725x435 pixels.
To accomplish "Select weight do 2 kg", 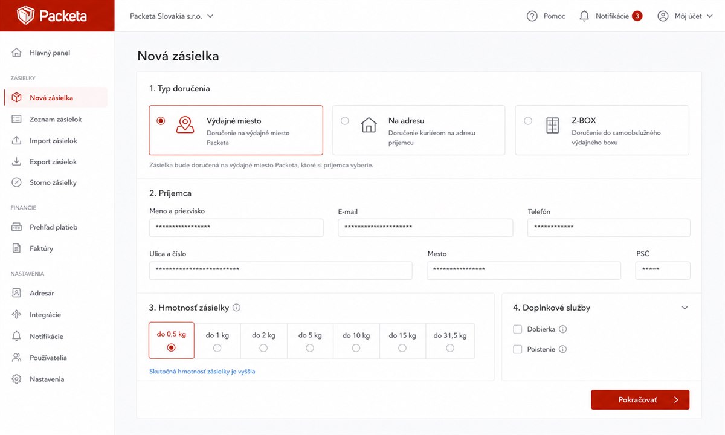I will pyautogui.click(x=263, y=341).
